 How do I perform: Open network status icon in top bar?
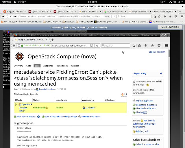pos(171,2)
